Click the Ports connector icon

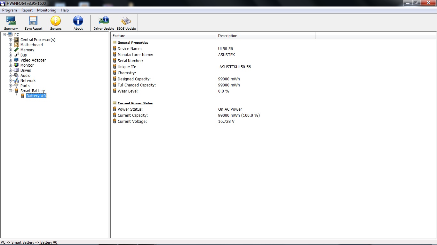[x=16, y=85]
